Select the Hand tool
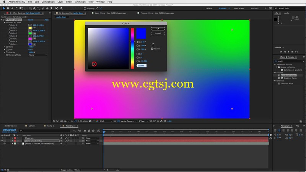The height and width of the screenshot is (172, 306). pyautogui.click(x=8, y=8)
